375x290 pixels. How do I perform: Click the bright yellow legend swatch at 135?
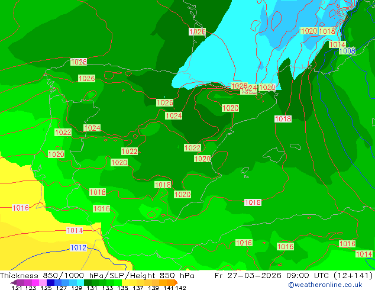click(125, 282)
